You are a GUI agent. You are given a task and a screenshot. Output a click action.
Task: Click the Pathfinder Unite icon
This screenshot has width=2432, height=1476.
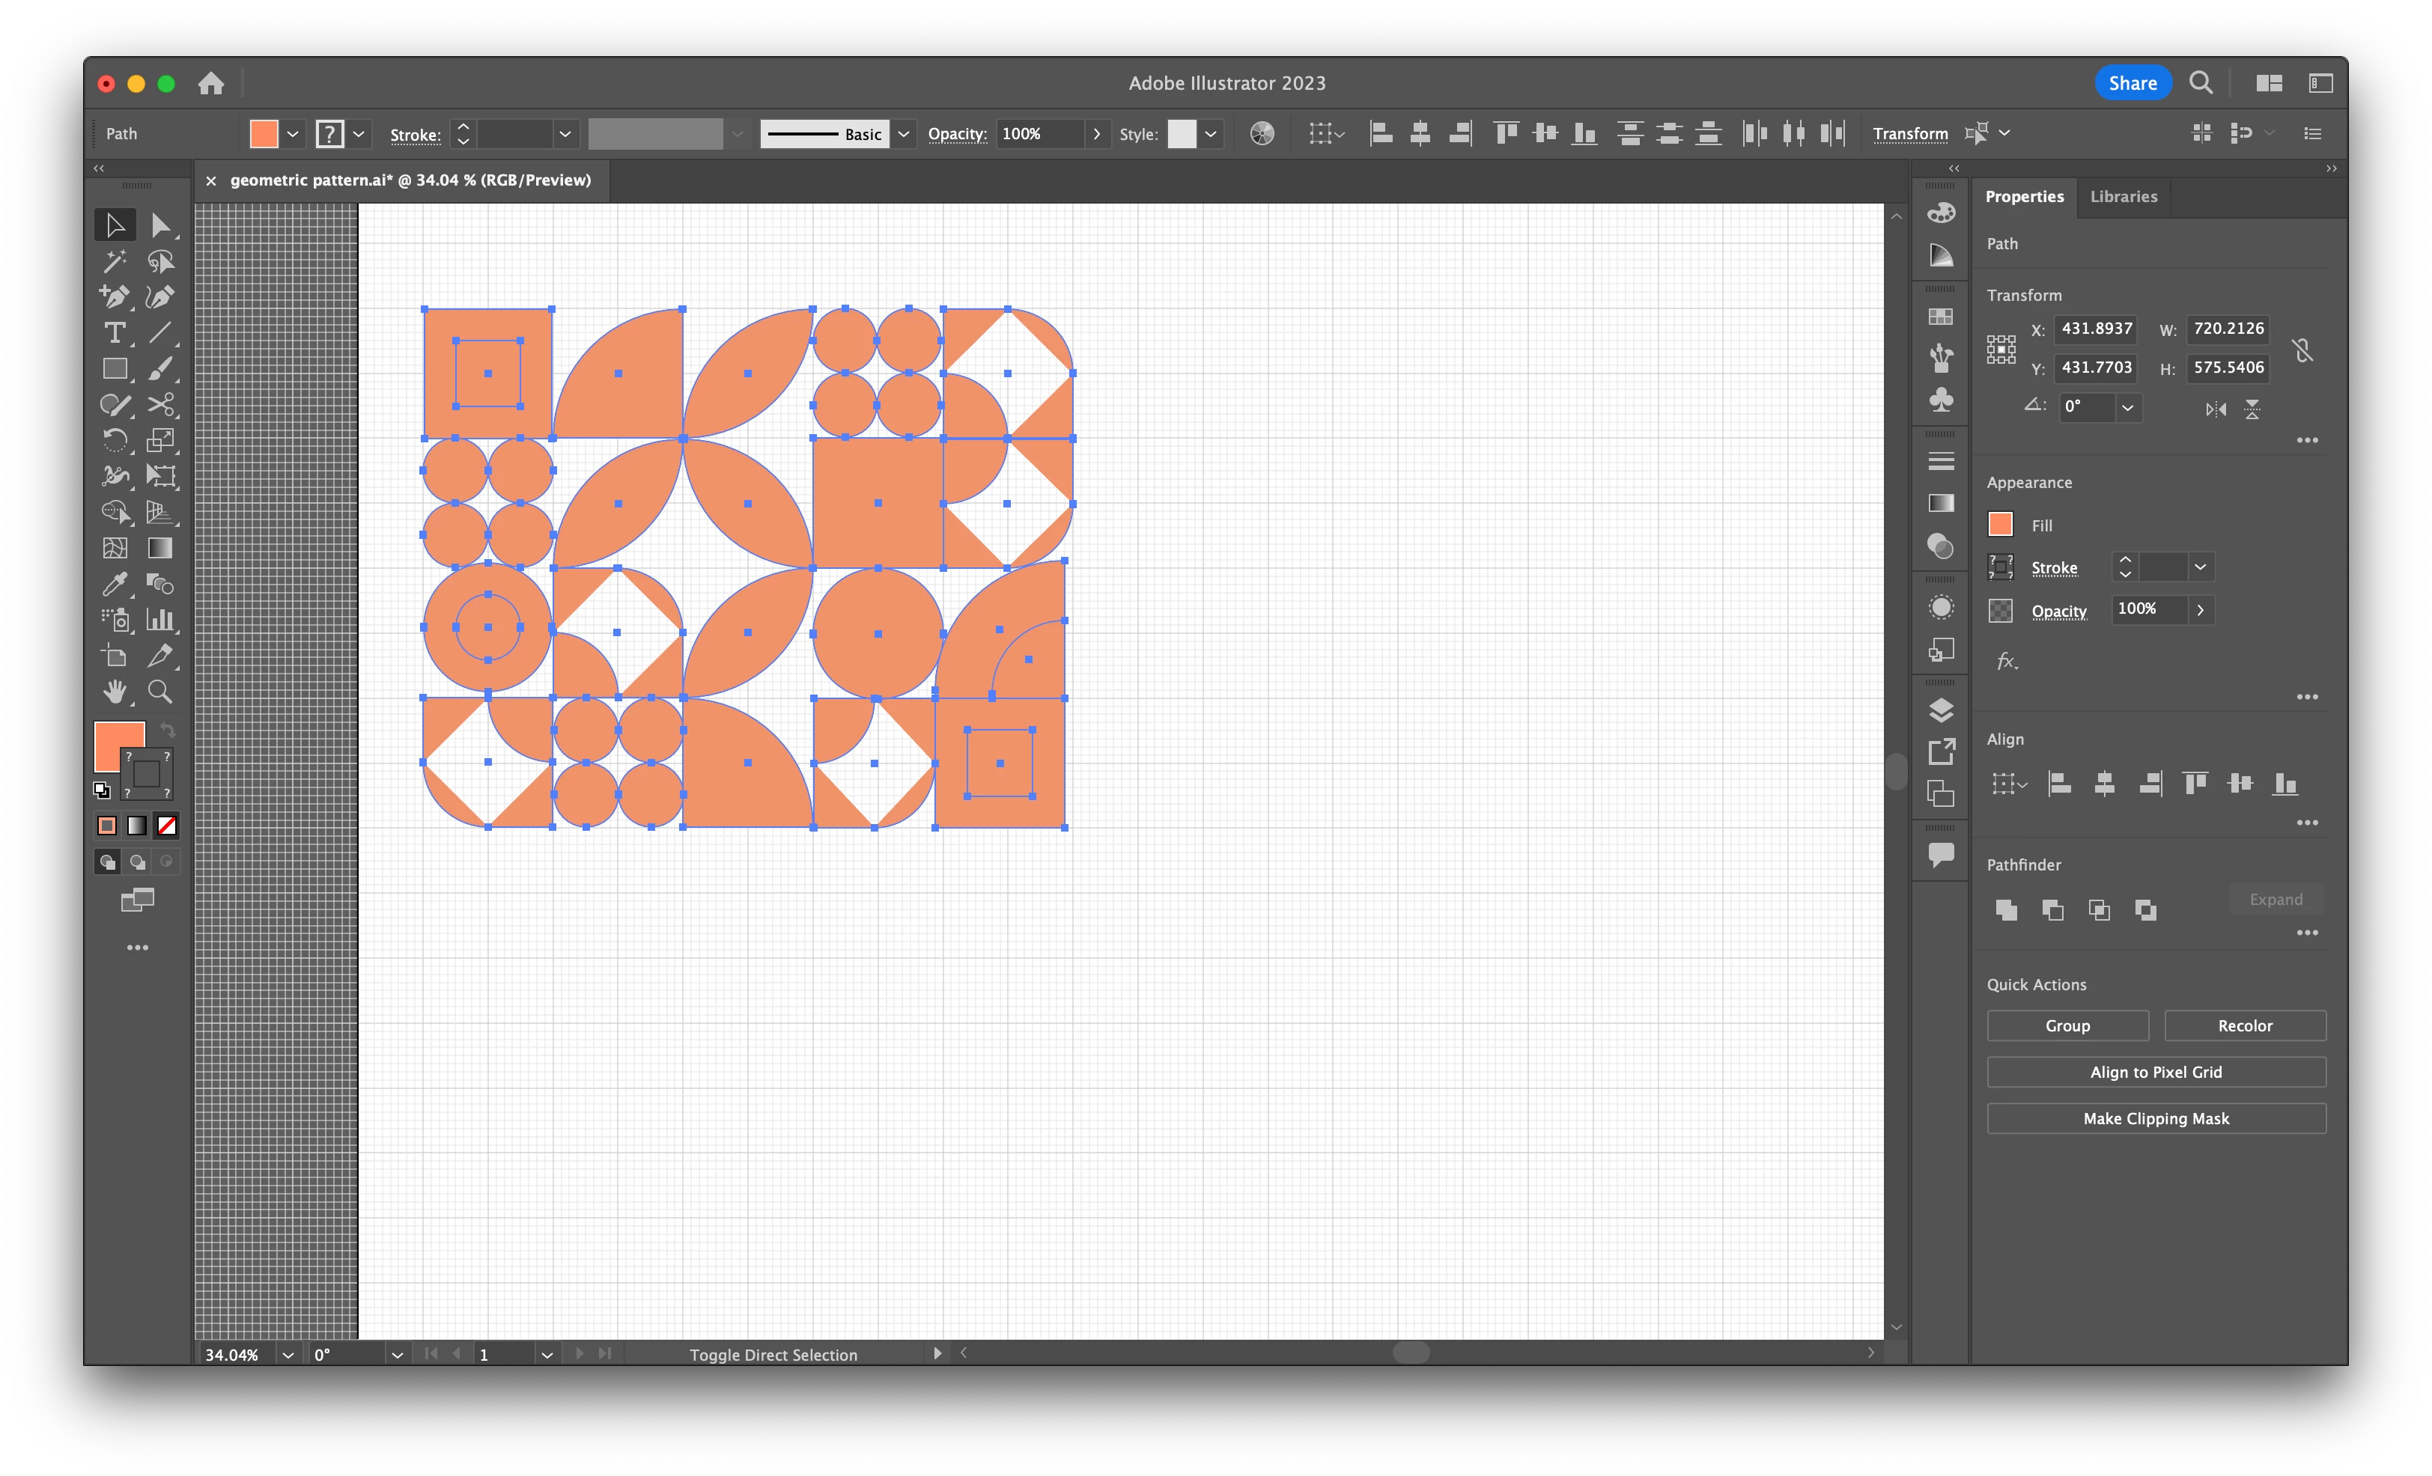[x=2006, y=909]
